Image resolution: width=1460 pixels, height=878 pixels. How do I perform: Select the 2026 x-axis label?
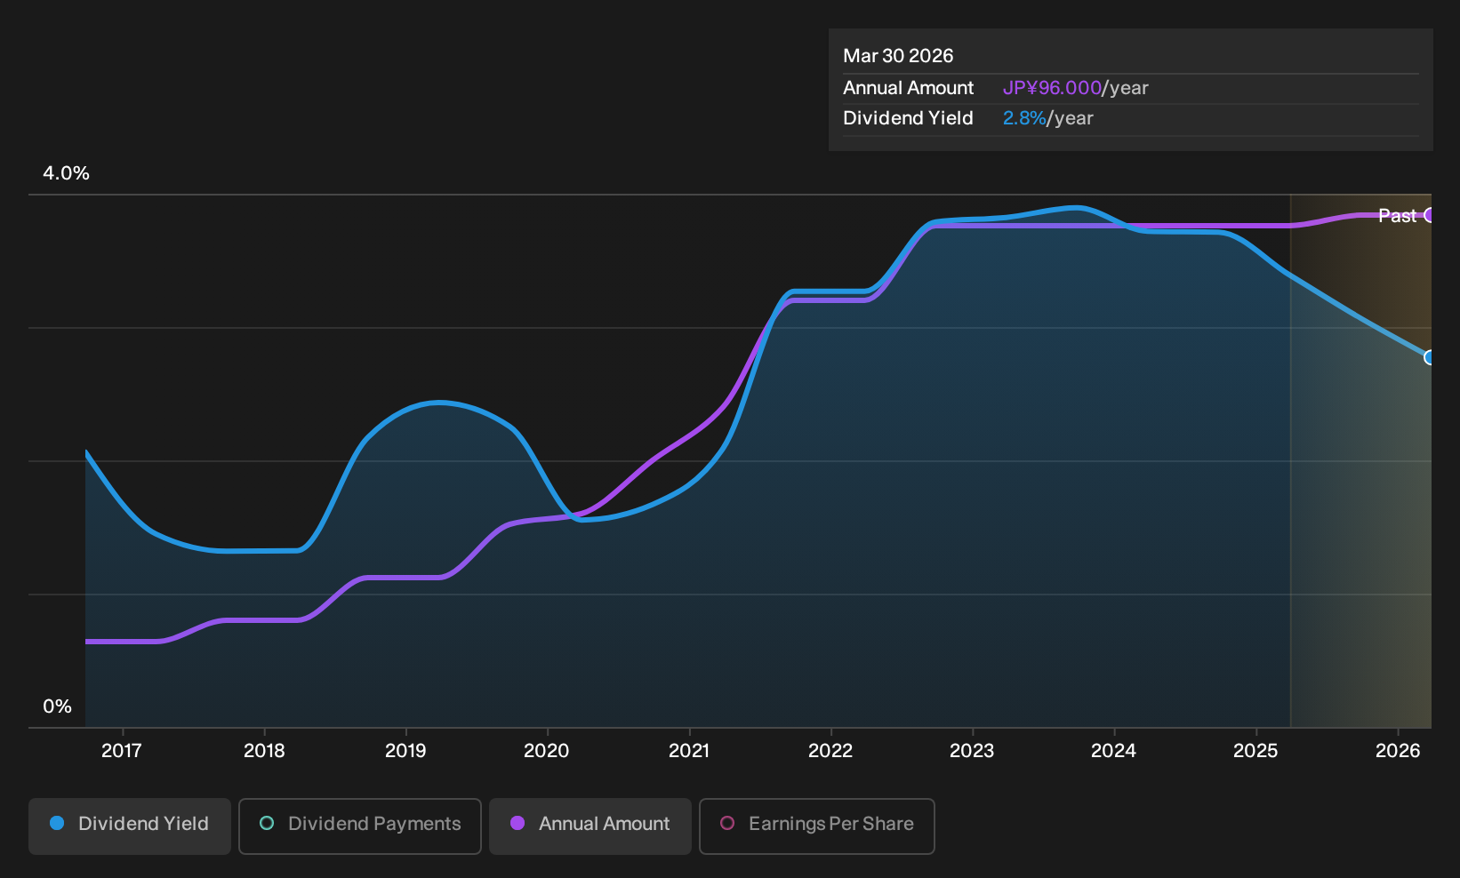click(x=1398, y=751)
